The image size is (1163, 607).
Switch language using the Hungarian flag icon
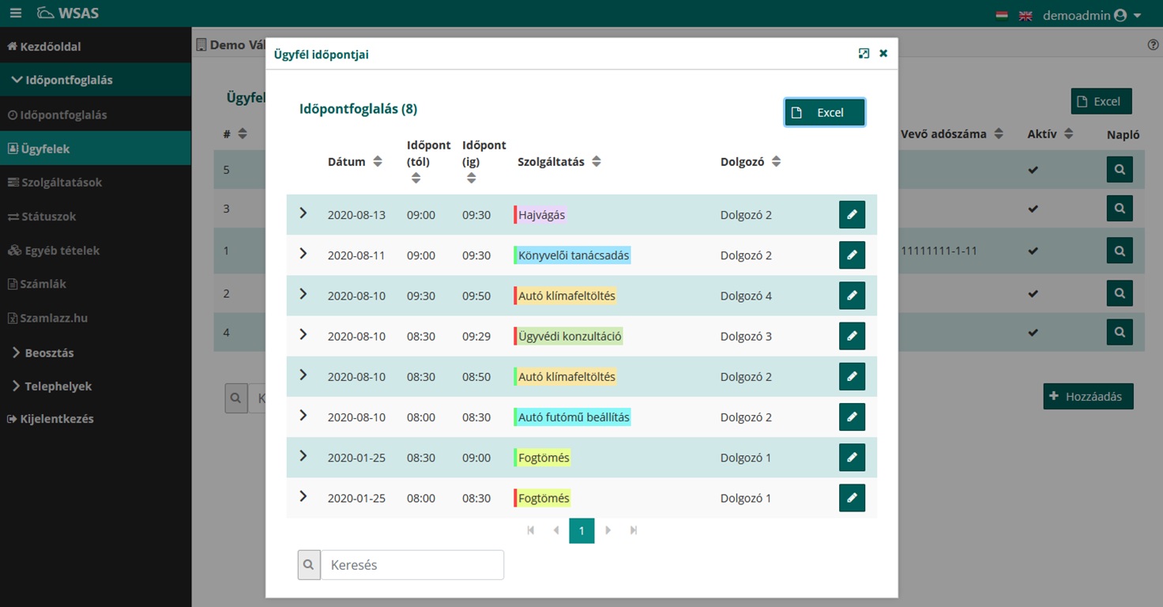(x=1002, y=15)
